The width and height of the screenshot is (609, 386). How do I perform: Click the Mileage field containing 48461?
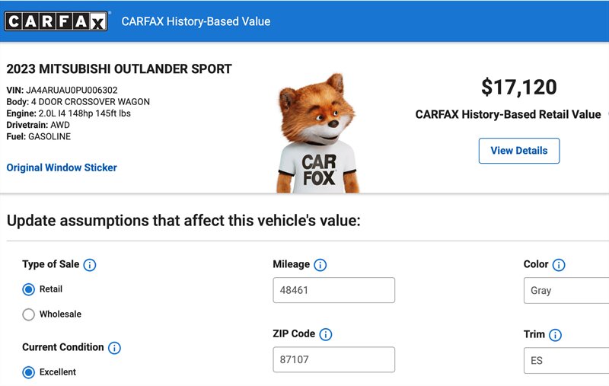(333, 290)
